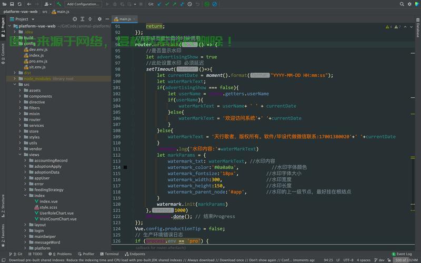Toggle the Structure tool window side tab
This screenshot has width=421, height=263.
[3, 205]
